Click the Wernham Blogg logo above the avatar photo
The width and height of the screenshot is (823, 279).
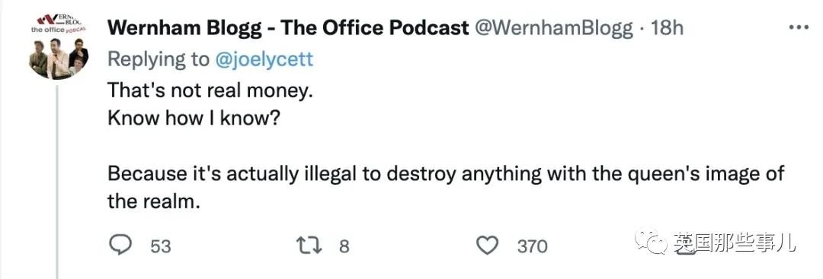coord(58,24)
